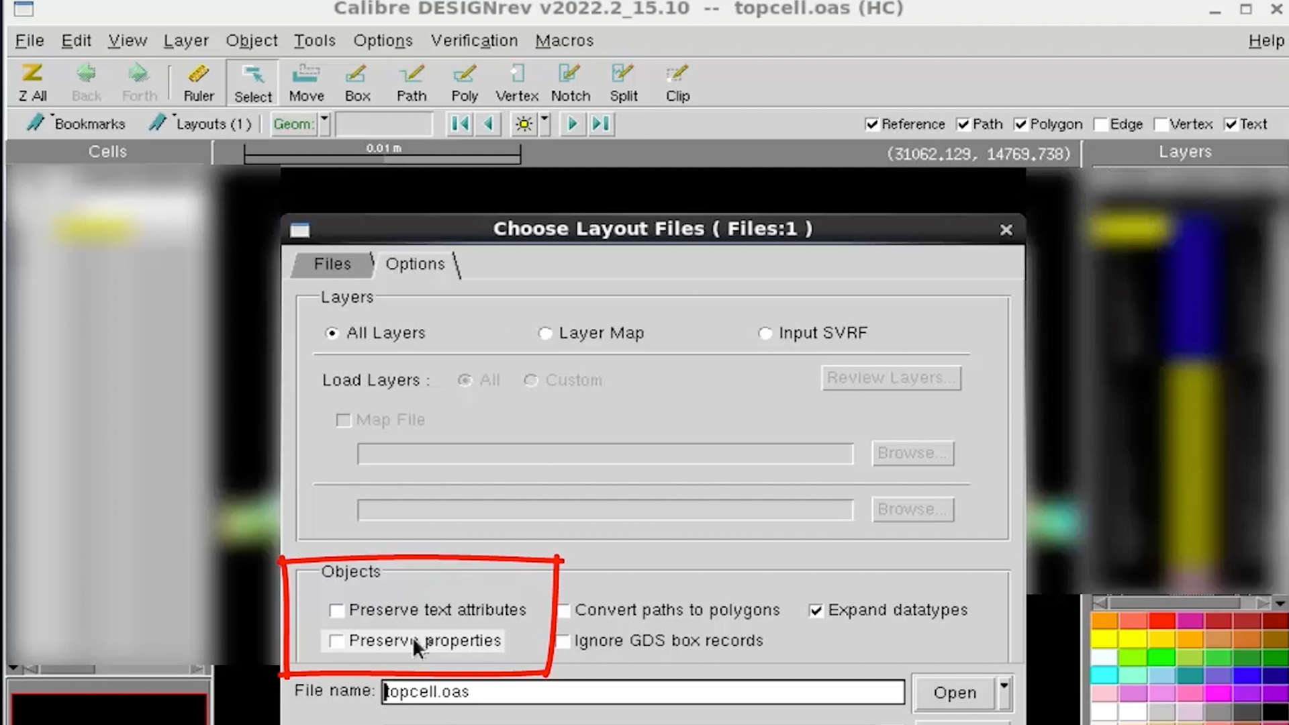This screenshot has width=1289, height=725.
Task: Enable Preserve text attributes checkbox
Action: pyautogui.click(x=336, y=609)
